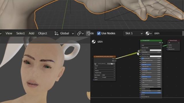
Task: Click the Metallic value slider
Action: point(151,62)
